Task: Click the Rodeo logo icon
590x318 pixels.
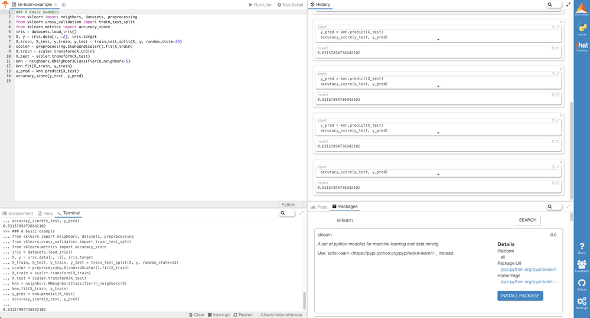Action: [x=5, y=5]
